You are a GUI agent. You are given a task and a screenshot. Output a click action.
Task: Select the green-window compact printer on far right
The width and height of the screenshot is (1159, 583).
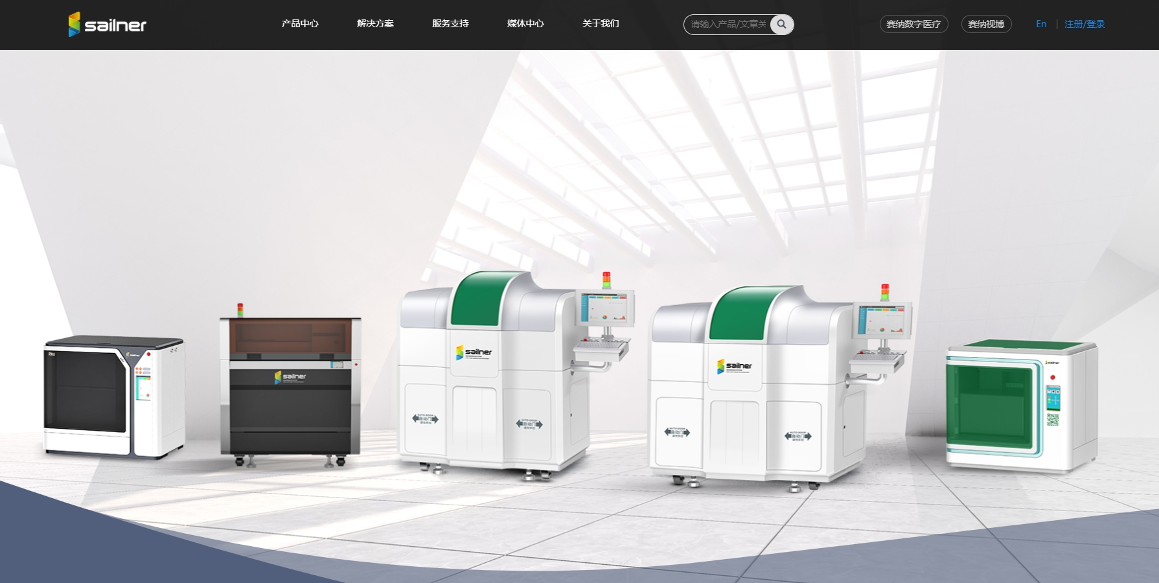coord(1021,405)
